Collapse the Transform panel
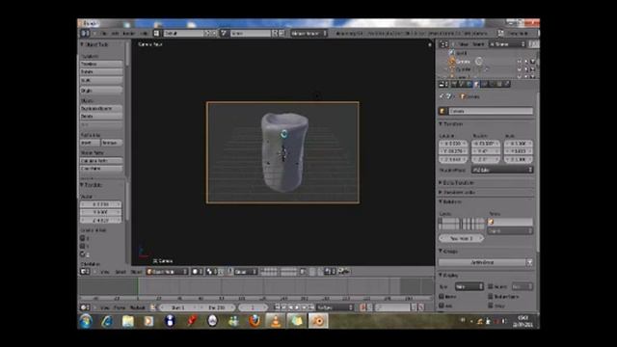Image resolution: width=617 pixels, height=347 pixels. 451,124
